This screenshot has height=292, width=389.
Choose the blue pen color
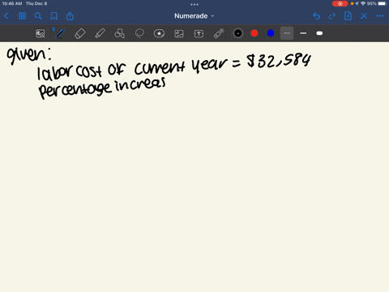(271, 33)
